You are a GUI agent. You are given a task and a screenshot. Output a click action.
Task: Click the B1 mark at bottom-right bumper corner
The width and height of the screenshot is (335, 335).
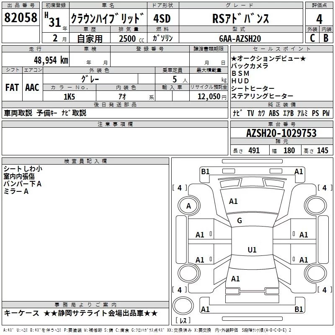coord(299,309)
